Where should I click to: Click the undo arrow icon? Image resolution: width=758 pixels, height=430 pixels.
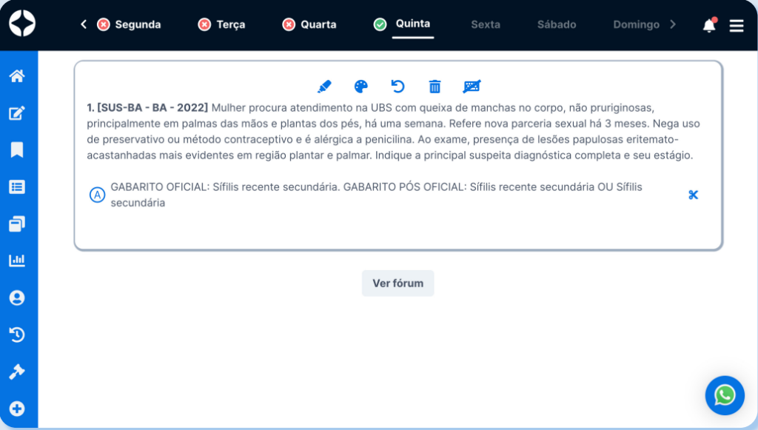398,87
